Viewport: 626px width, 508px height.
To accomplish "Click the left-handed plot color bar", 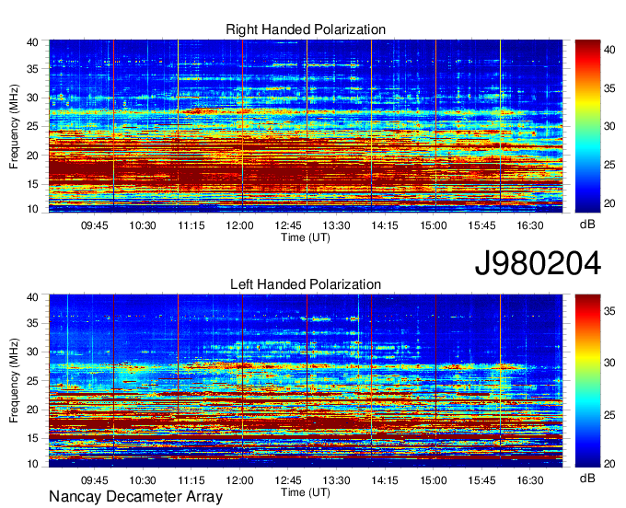I will click(x=587, y=381).
